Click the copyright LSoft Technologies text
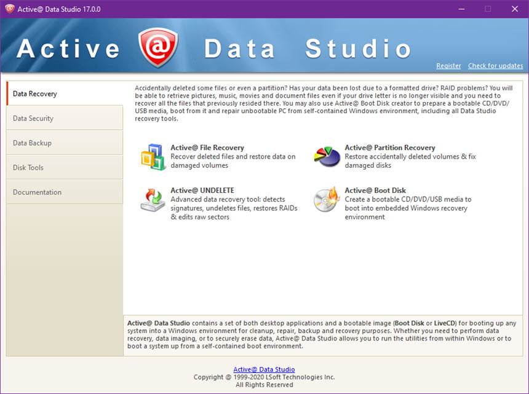 pyautogui.click(x=264, y=377)
